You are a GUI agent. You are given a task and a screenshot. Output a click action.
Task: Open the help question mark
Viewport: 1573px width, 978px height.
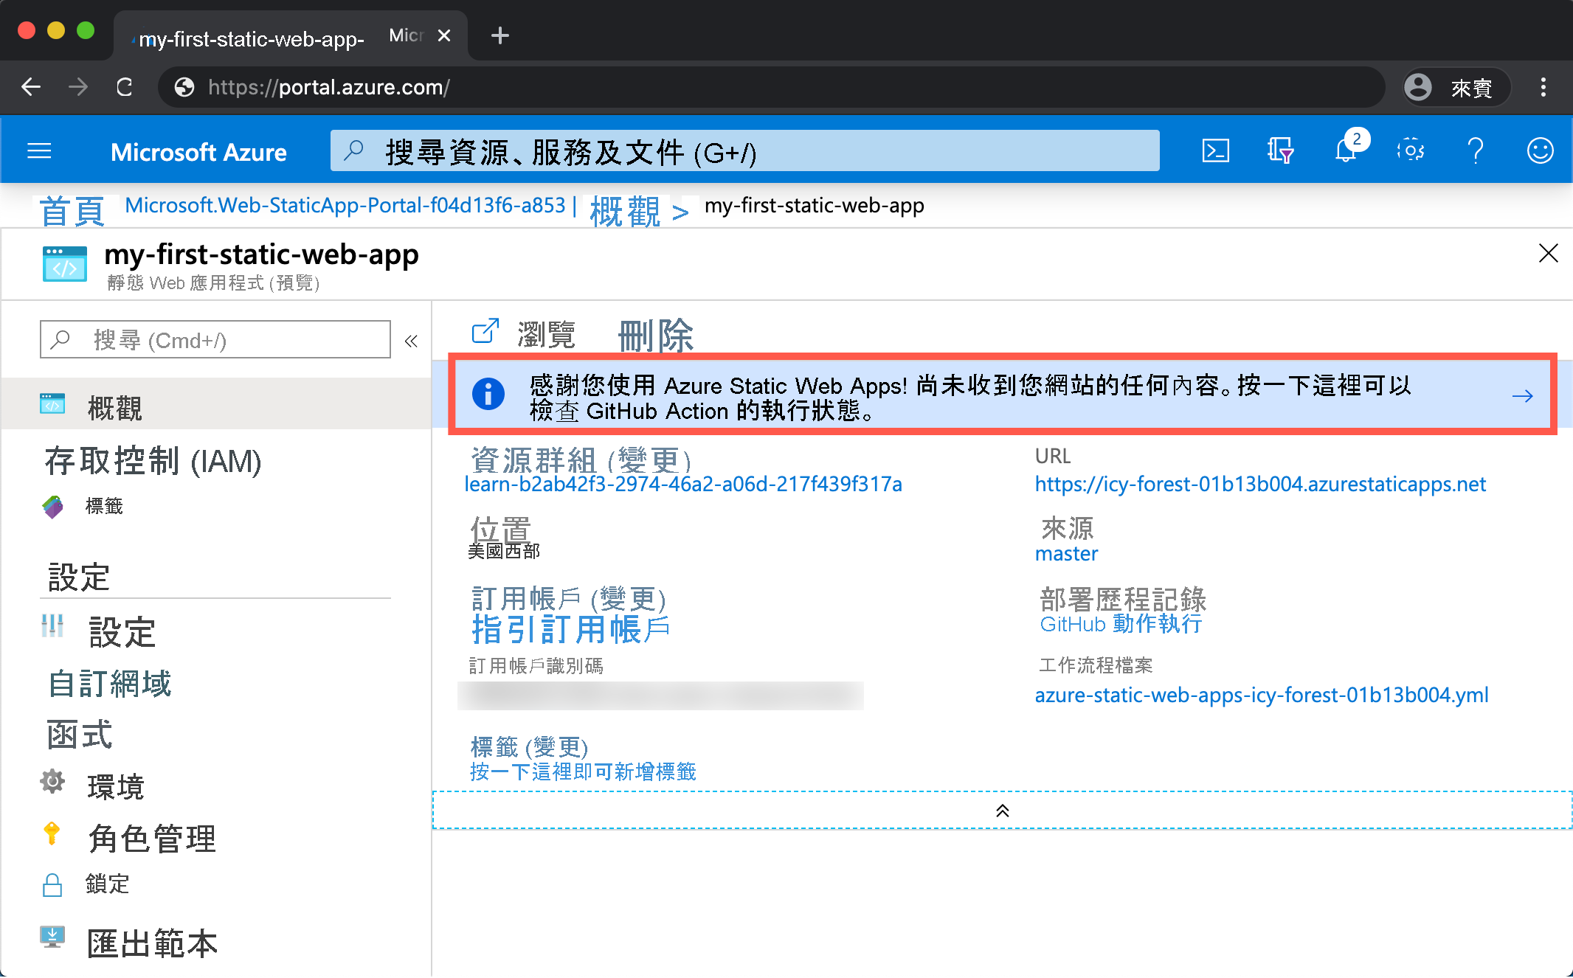1476,151
